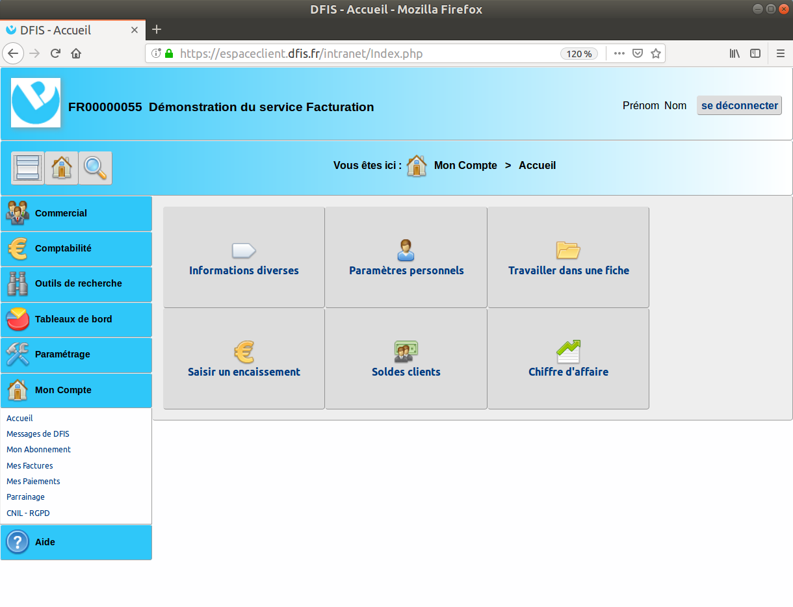This screenshot has height=607, width=793.
Task: Toggle the sidebar menu panel icon
Action: point(28,168)
